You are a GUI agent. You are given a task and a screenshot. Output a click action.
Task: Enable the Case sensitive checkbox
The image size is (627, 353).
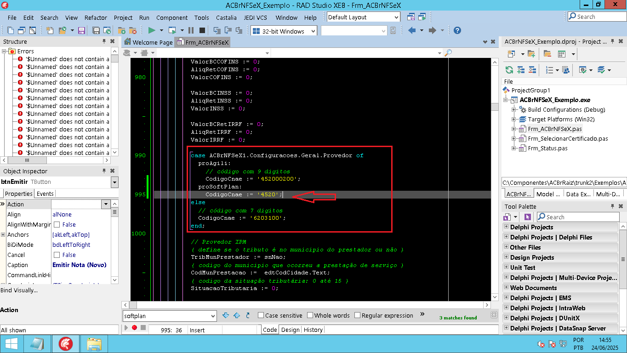(x=261, y=315)
